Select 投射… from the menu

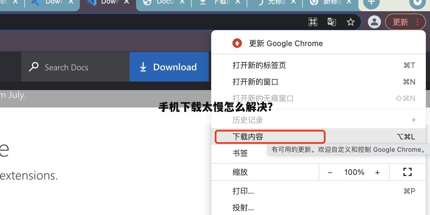click(x=319, y=208)
